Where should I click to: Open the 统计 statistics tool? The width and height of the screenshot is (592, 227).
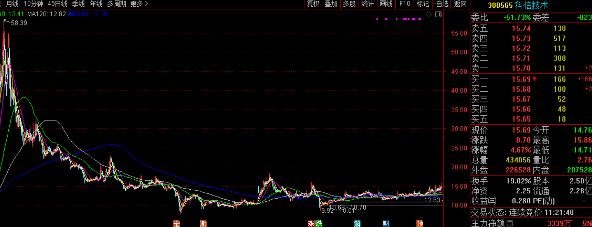368,4
